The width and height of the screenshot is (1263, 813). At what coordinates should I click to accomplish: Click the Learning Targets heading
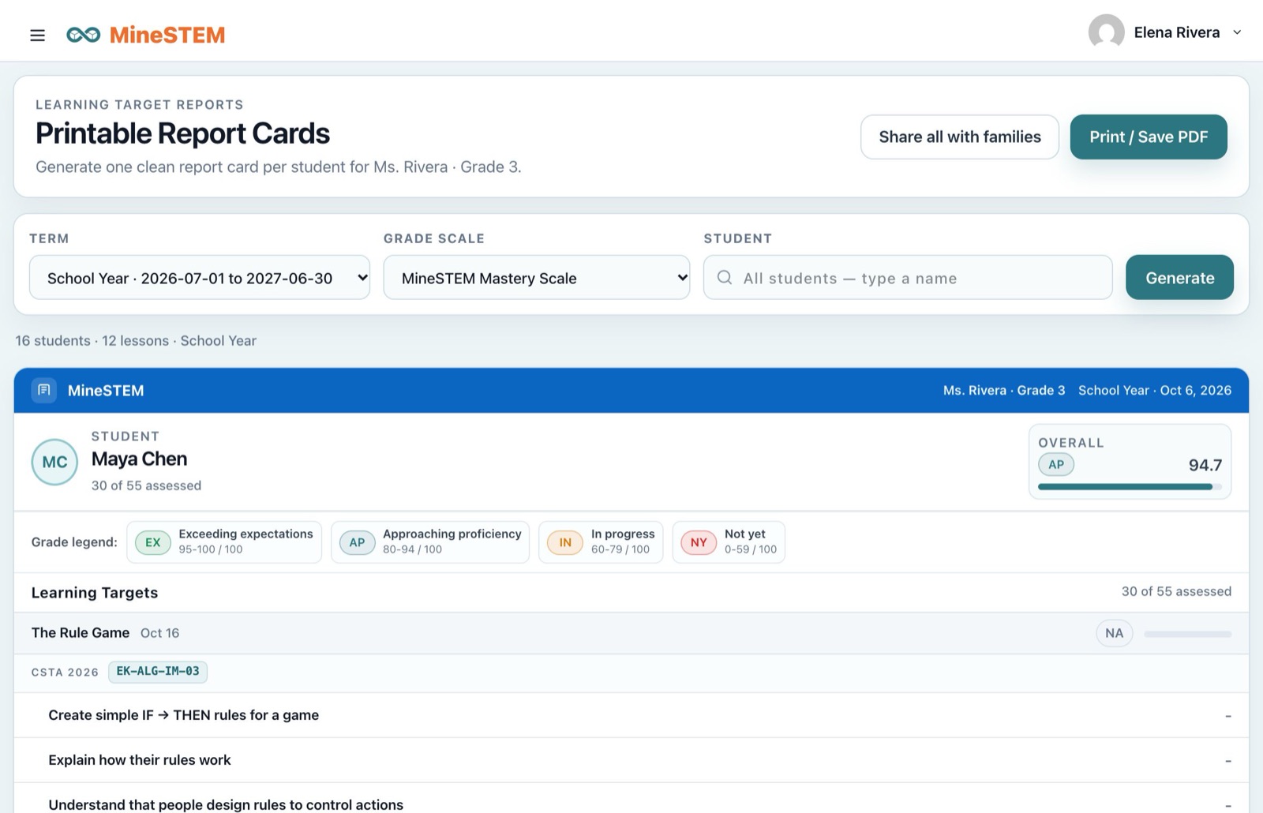[x=95, y=593]
